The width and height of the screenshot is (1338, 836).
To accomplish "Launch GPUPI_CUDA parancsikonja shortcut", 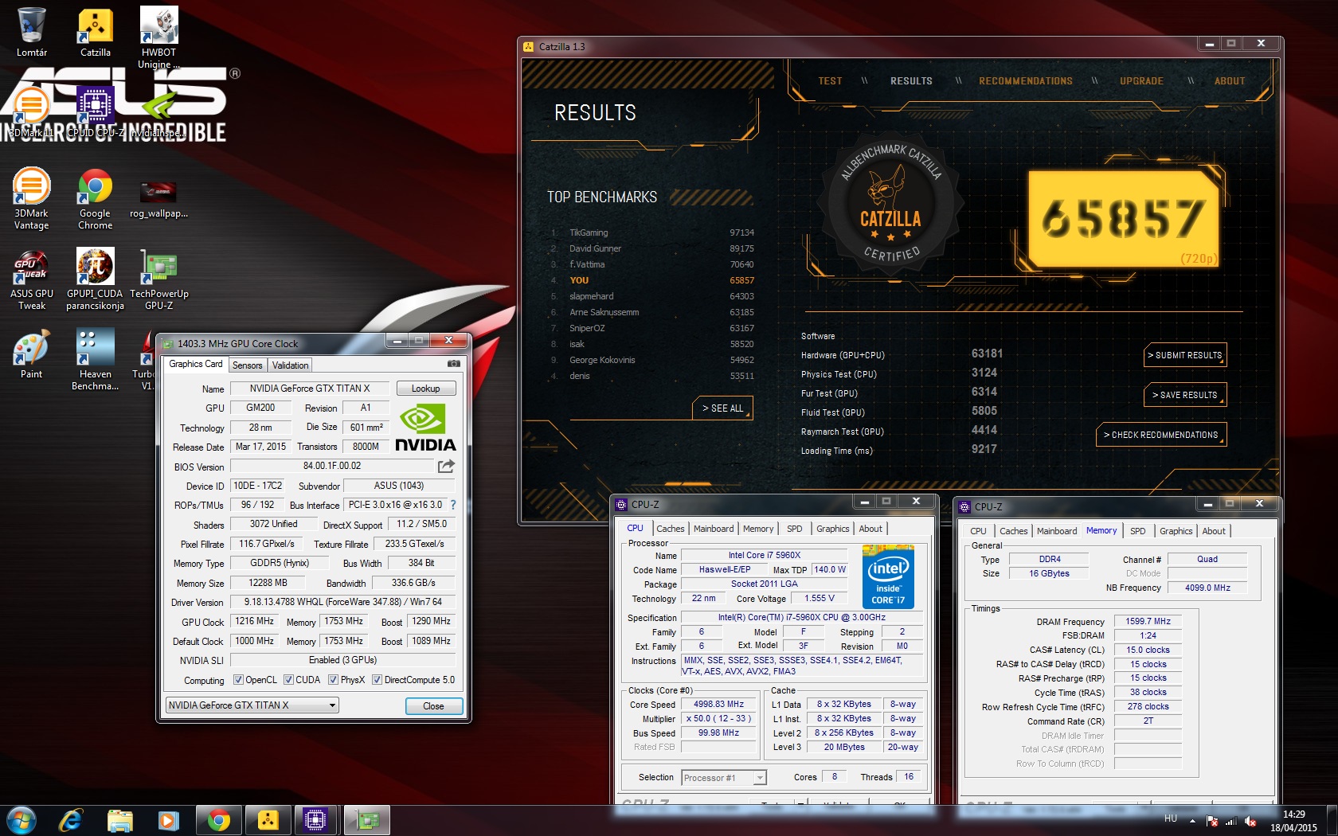I will click(95, 279).
